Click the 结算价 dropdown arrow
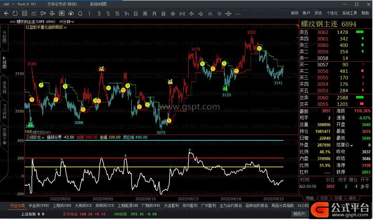 351,145
